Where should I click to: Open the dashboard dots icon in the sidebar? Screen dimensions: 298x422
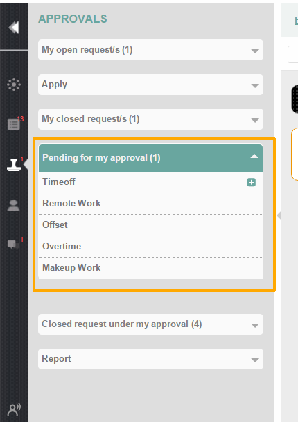coord(14,85)
